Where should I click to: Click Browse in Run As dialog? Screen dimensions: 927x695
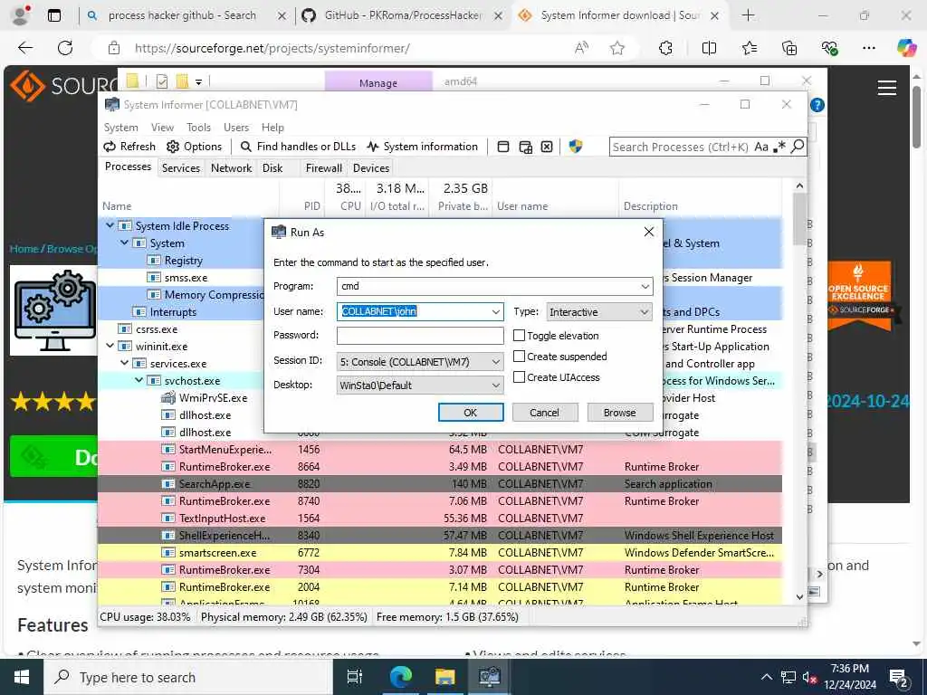tap(619, 413)
